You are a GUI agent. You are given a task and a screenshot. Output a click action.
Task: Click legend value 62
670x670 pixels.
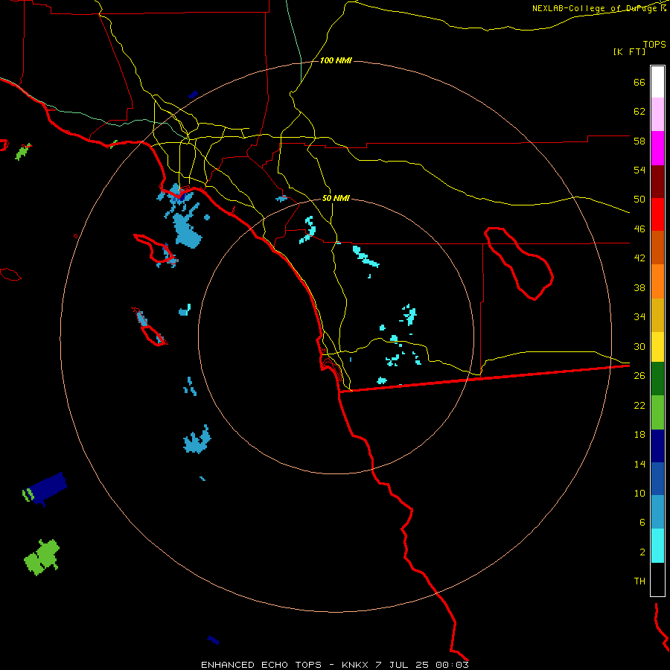tap(639, 112)
